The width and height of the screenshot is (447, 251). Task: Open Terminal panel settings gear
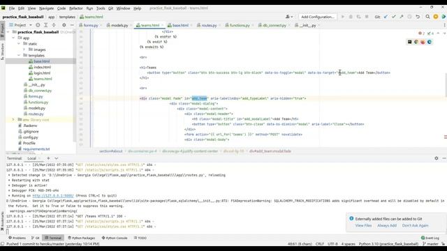point(436,158)
